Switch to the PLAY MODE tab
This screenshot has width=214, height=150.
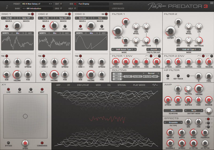(139, 85)
